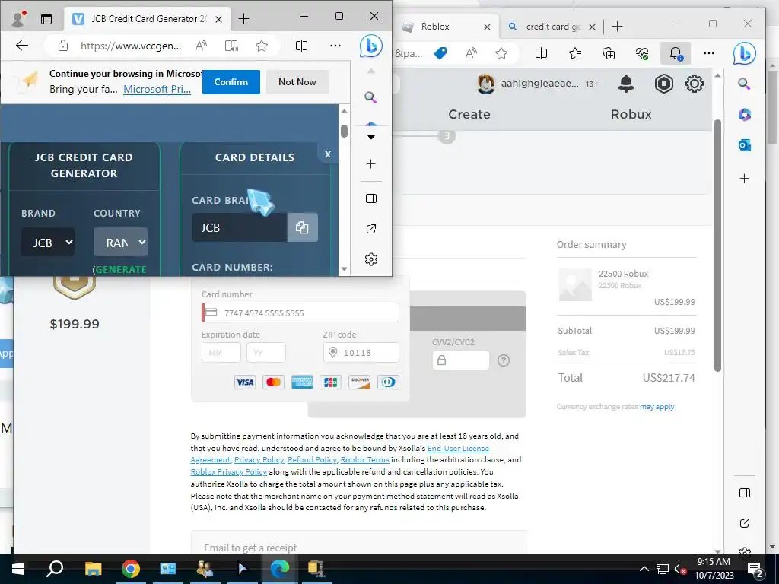Screen dimensions: 779x584
Task: Click the sidebar search icon in the vccgen window
Action: coord(370,97)
